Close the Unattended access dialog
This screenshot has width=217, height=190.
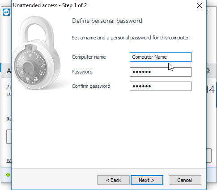tap(200, 5)
